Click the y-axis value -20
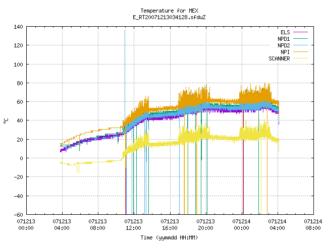Image resolution: width=323 pixels, height=242 pixels. coord(18,177)
